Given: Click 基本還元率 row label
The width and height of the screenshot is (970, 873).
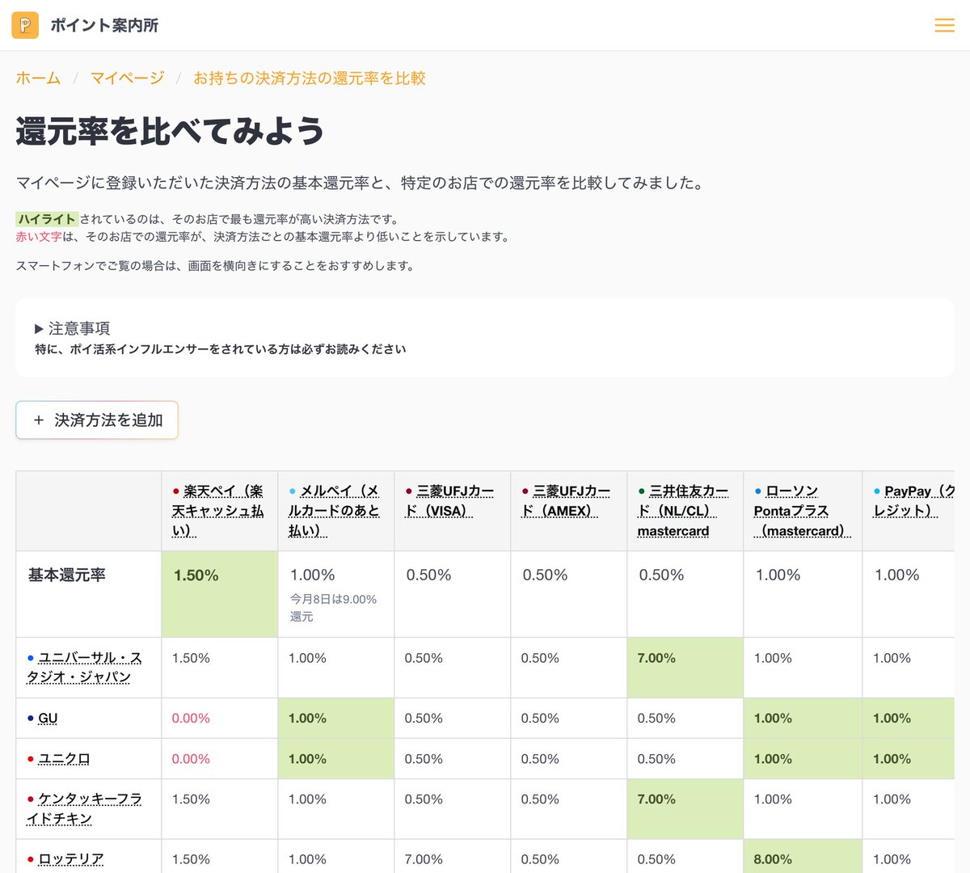Looking at the screenshot, I should click(x=67, y=575).
